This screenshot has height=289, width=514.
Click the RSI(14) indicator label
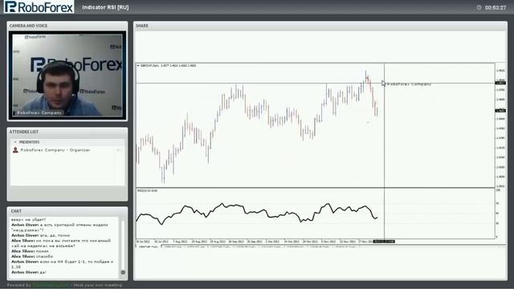147,190
